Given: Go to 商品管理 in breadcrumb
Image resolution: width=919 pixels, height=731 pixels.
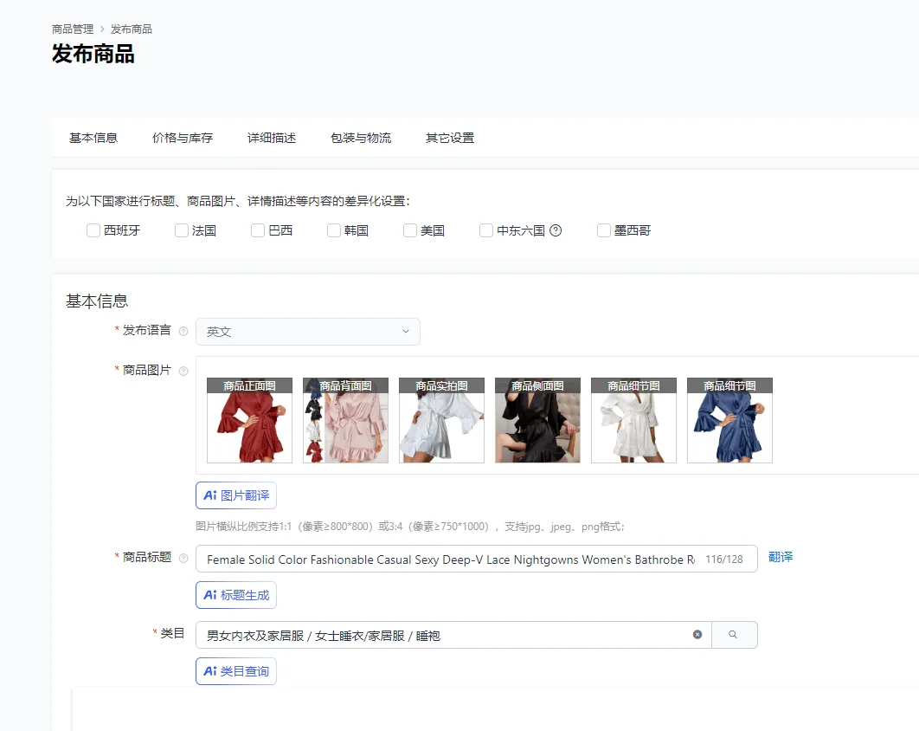Looking at the screenshot, I should (73, 29).
